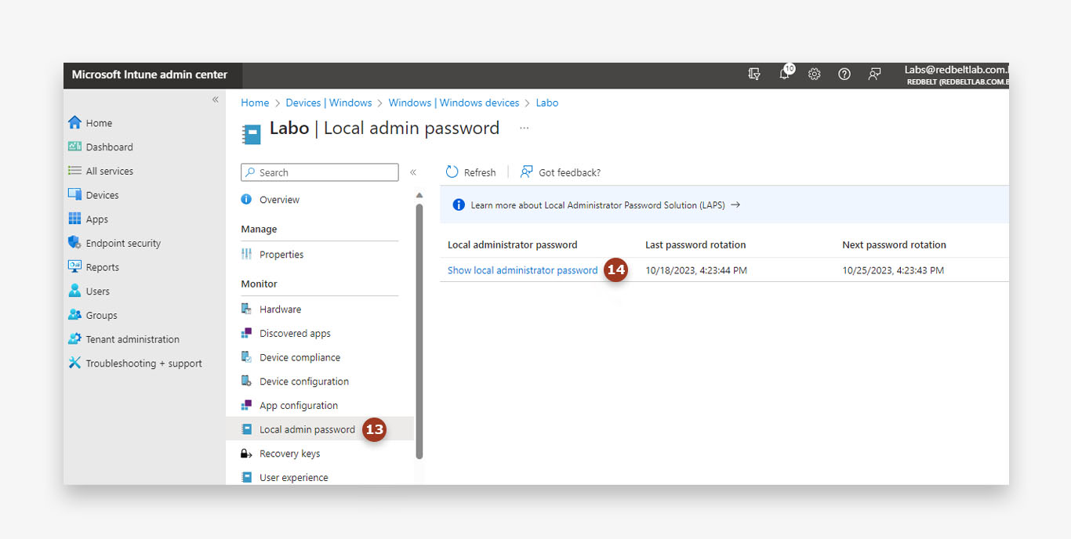Collapse the device resource menu panel

tap(413, 172)
